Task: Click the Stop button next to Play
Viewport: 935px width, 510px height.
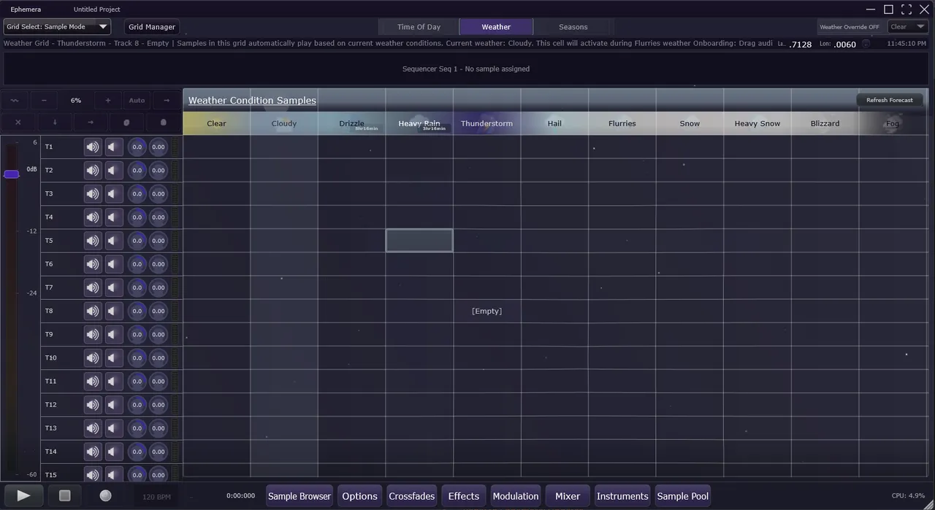Action: tap(64, 496)
